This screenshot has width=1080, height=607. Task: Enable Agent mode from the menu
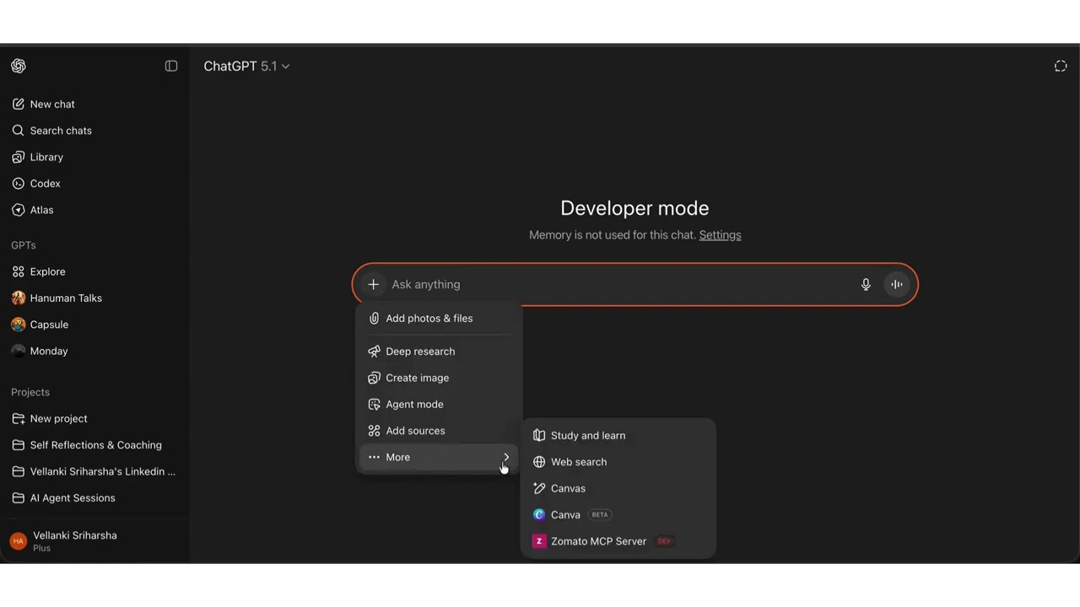coord(439,404)
